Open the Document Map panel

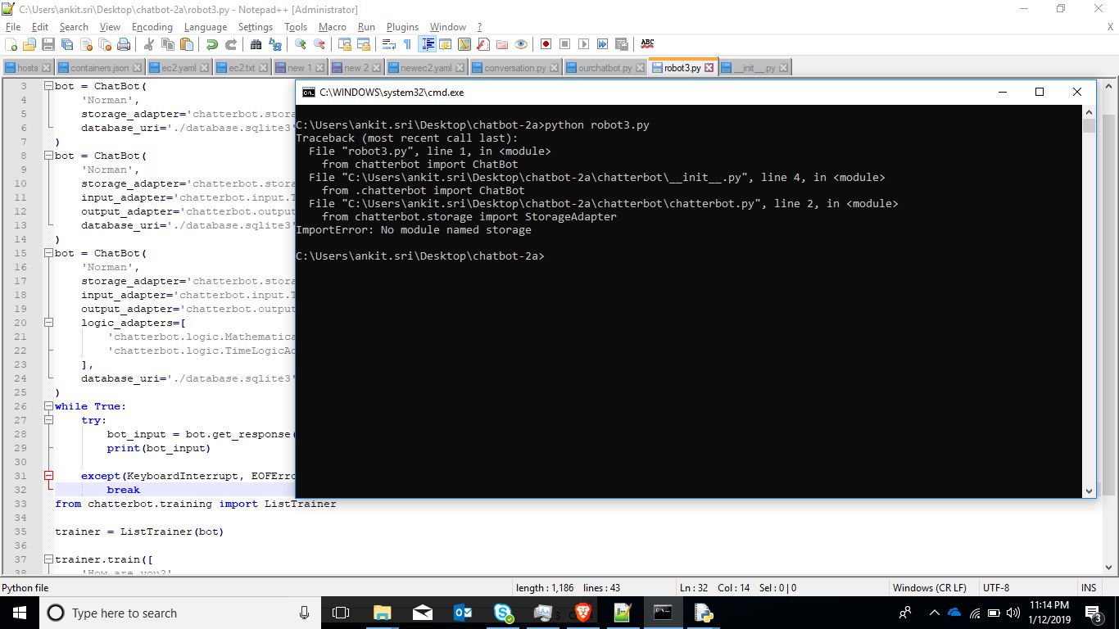point(464,43)
